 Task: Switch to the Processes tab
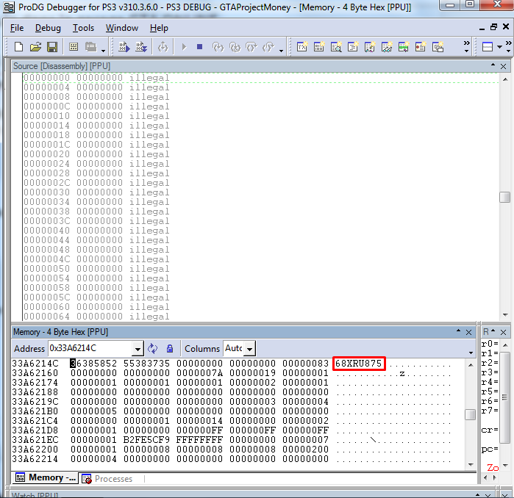110,479
